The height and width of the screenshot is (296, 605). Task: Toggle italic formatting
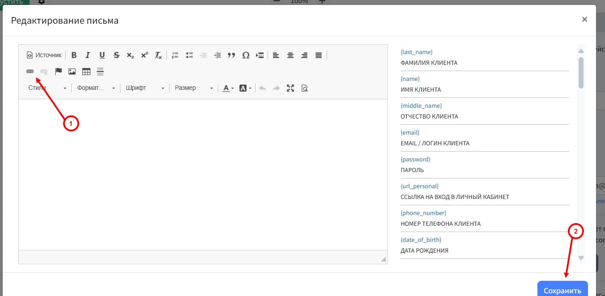pos(88,55)
